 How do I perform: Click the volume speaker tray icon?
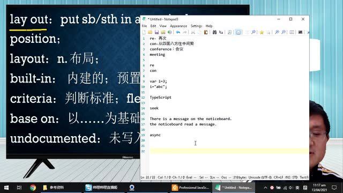pos(290,188)
